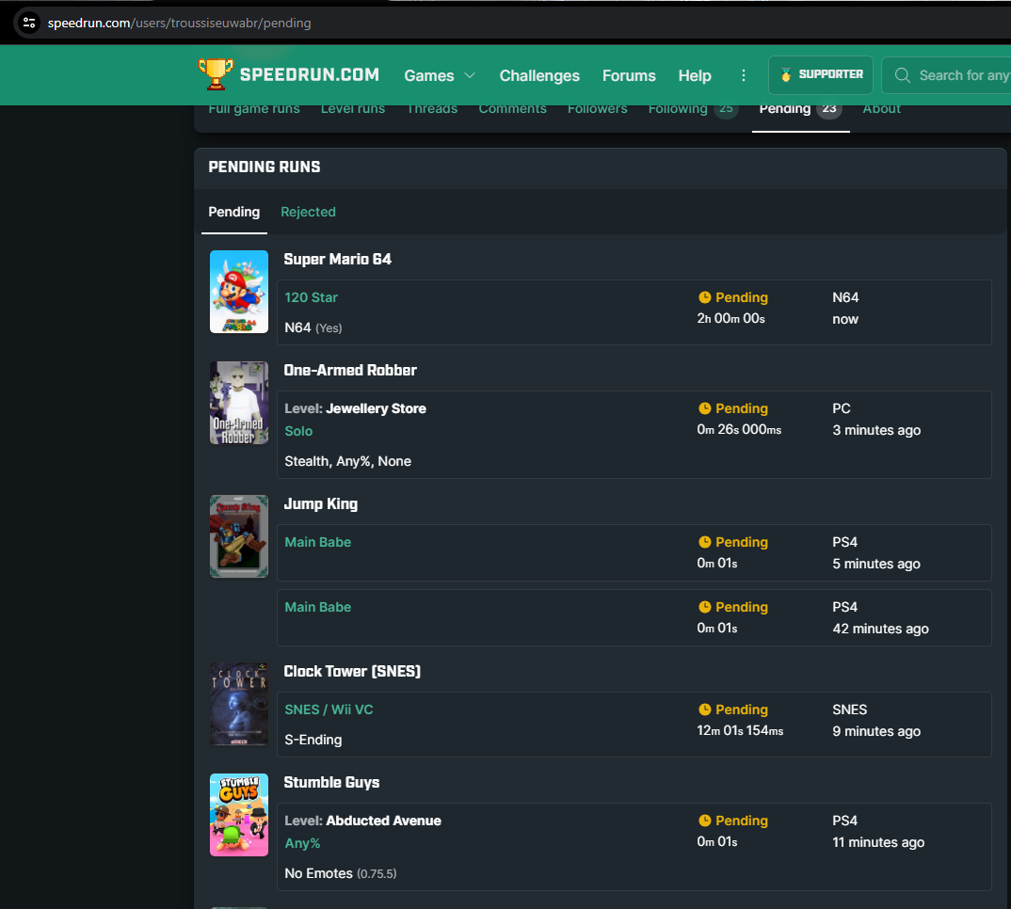Select the Pending sub-tab under Pending Runs
Image resolution: width=1011 pixels, height=909 pixels.
[234, 212]
